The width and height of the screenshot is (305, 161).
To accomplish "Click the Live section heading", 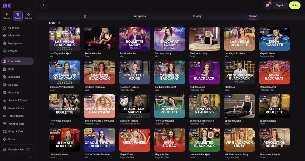I will tap(52, 23).
